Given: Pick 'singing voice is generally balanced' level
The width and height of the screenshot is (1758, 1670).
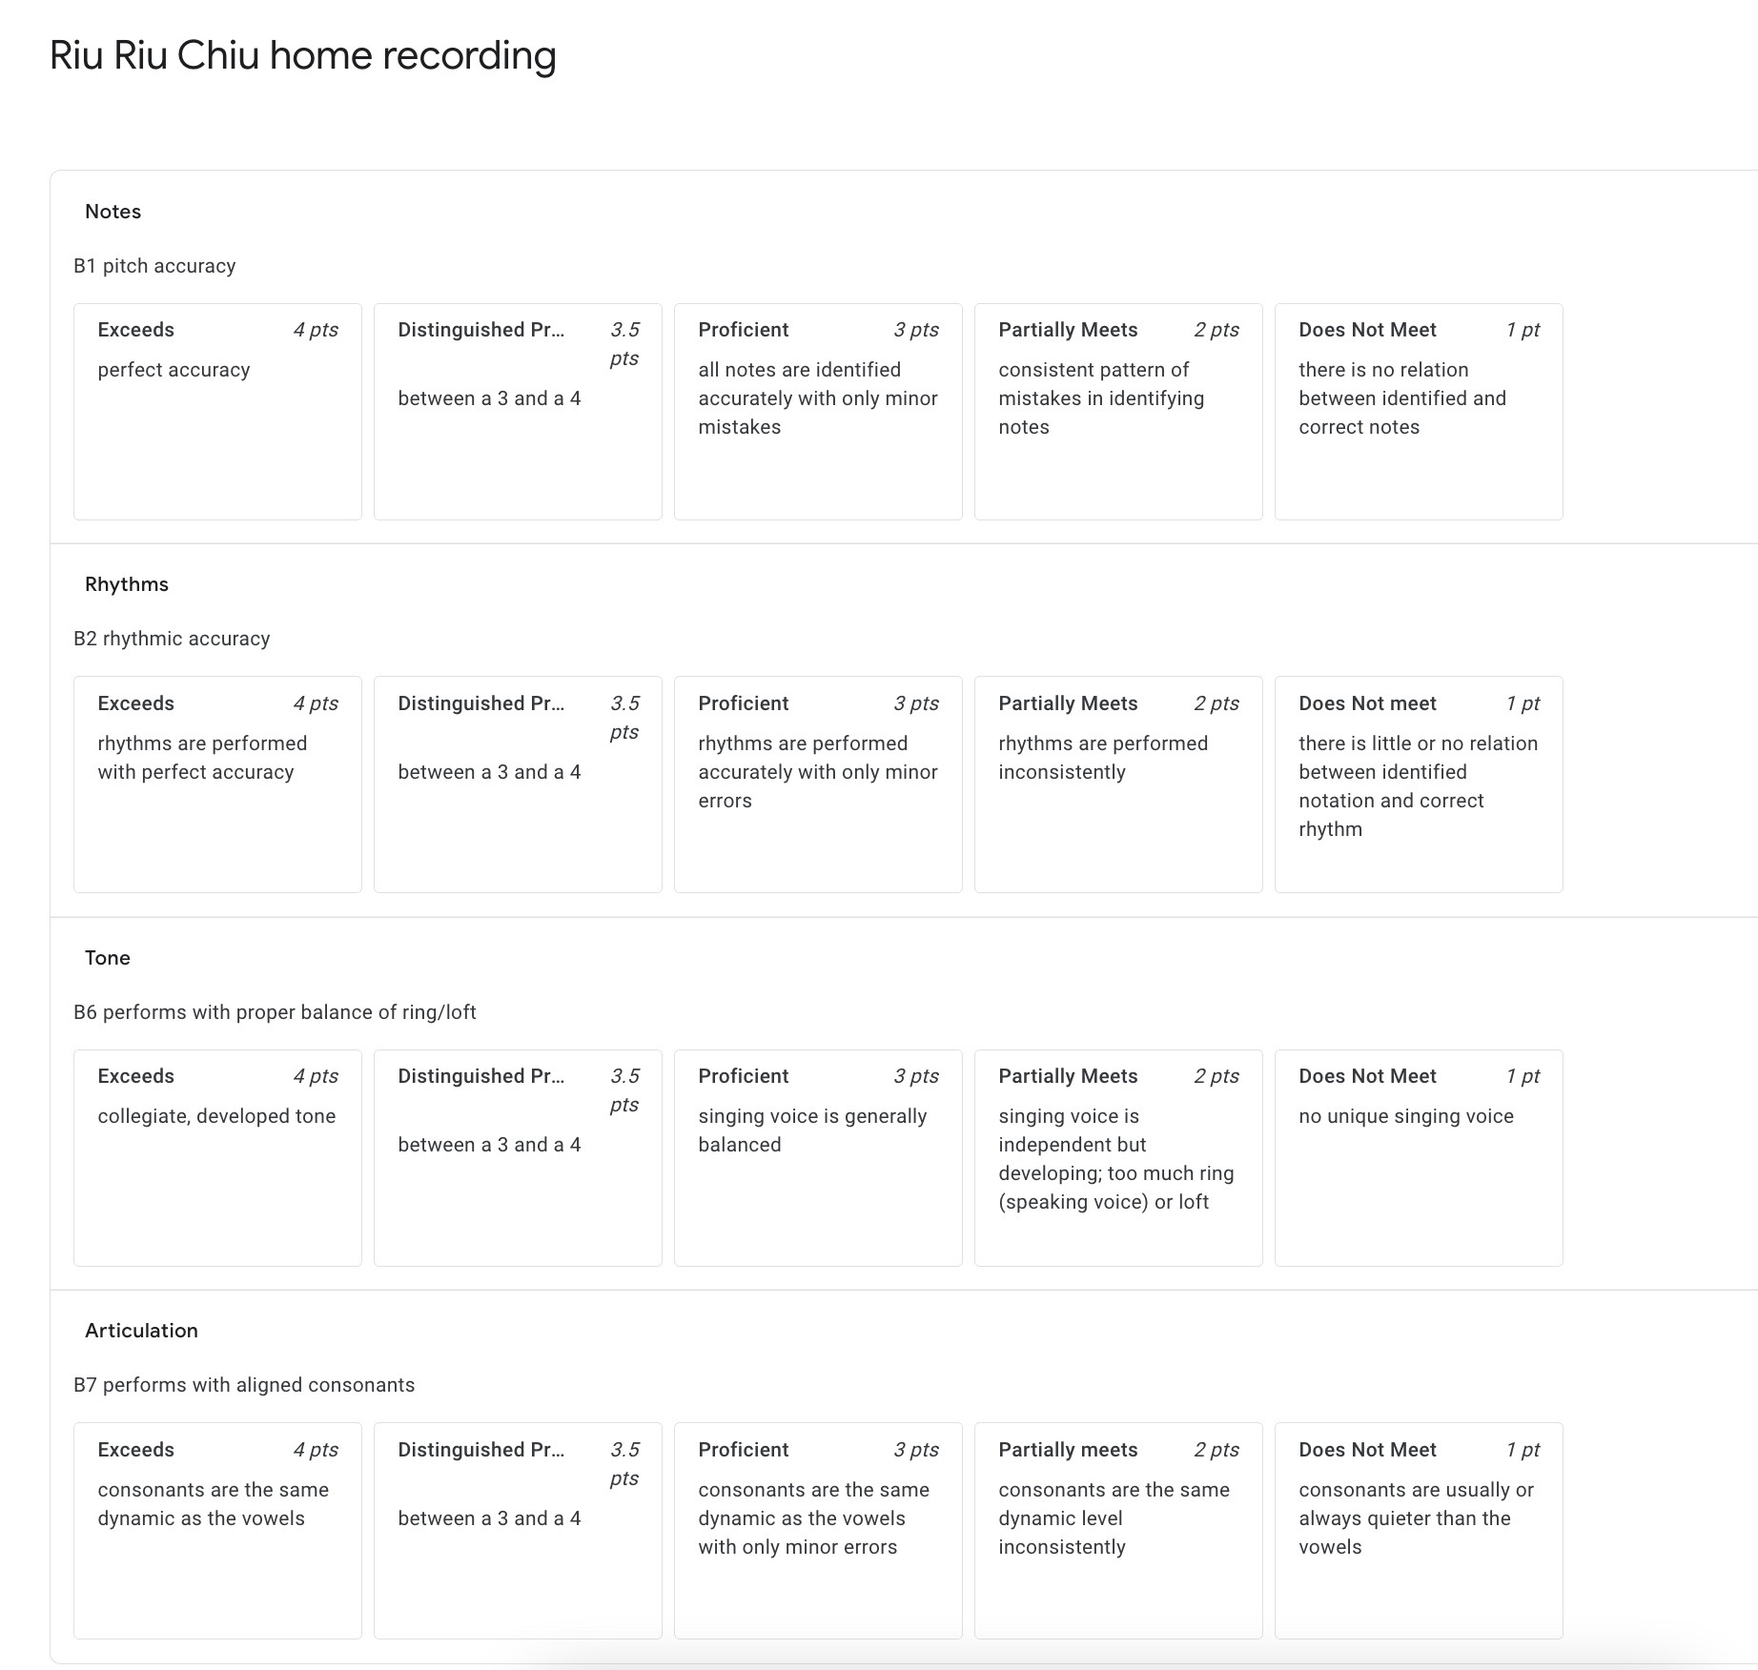Looking at the screenshot, I should coord(818,1157).
